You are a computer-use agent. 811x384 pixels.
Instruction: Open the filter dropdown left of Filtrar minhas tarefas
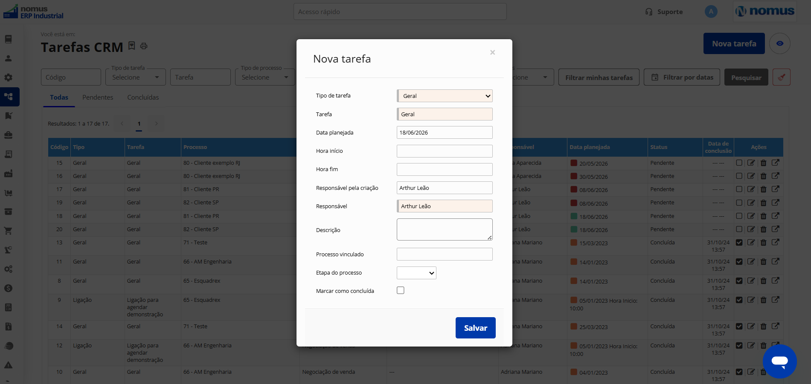tap(532, 77)
